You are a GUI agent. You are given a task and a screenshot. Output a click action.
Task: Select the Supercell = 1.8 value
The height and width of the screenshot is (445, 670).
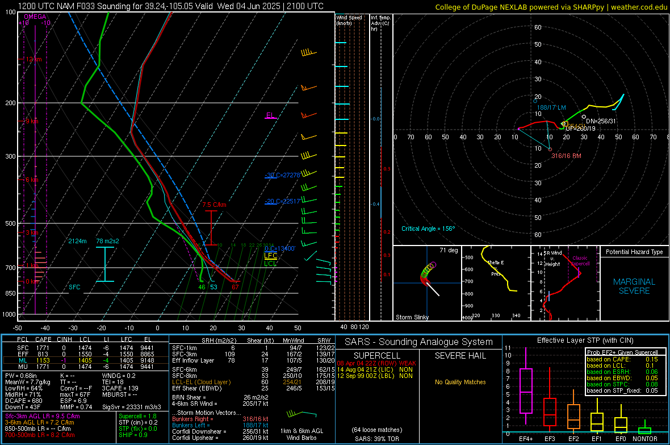[x=137, y=416]
